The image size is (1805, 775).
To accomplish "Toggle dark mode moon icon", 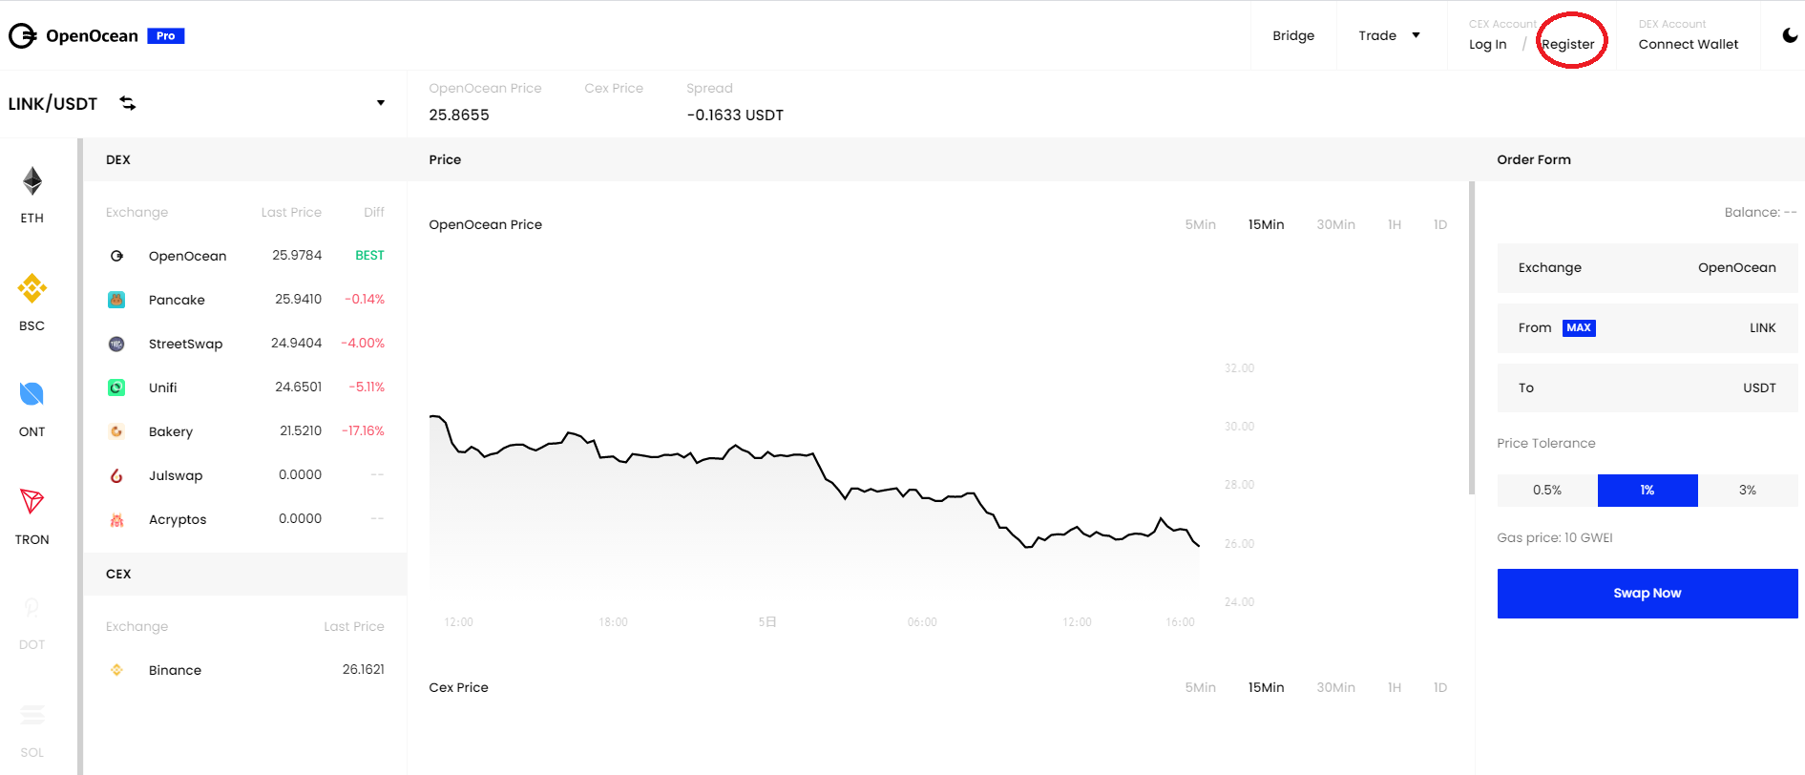I will (1790, 35).
